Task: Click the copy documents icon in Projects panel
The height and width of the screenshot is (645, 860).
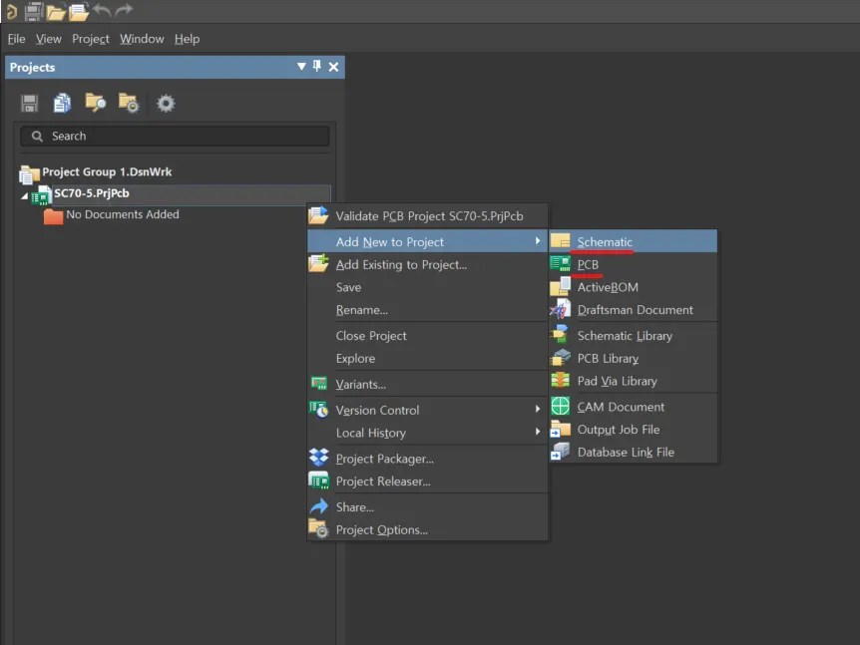Action: 62,103
